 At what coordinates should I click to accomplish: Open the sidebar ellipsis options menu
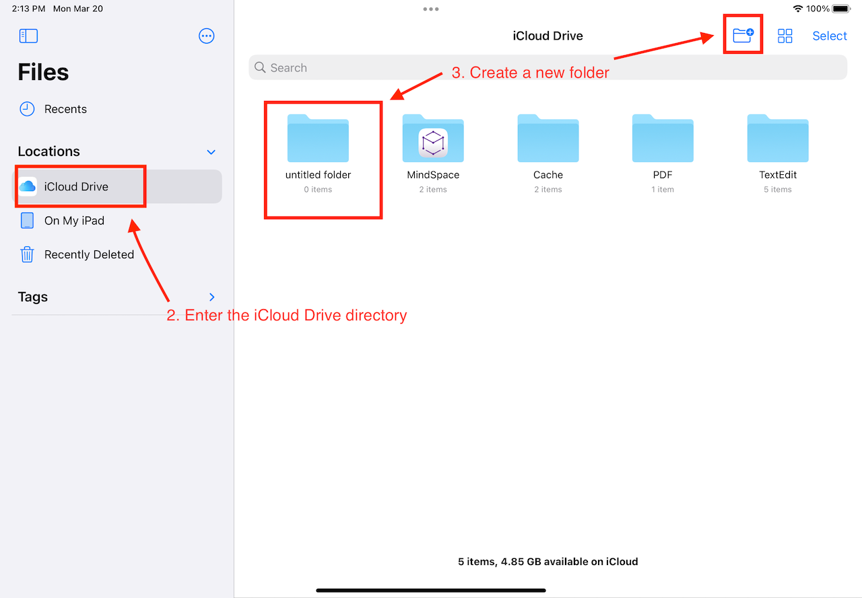(207, 36)
